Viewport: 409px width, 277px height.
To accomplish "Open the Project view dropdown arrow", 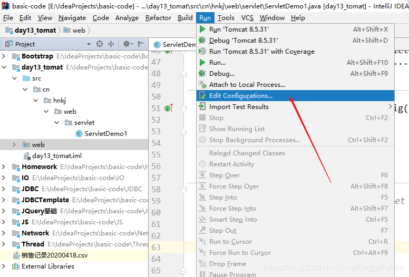I will tap(89, 44).
